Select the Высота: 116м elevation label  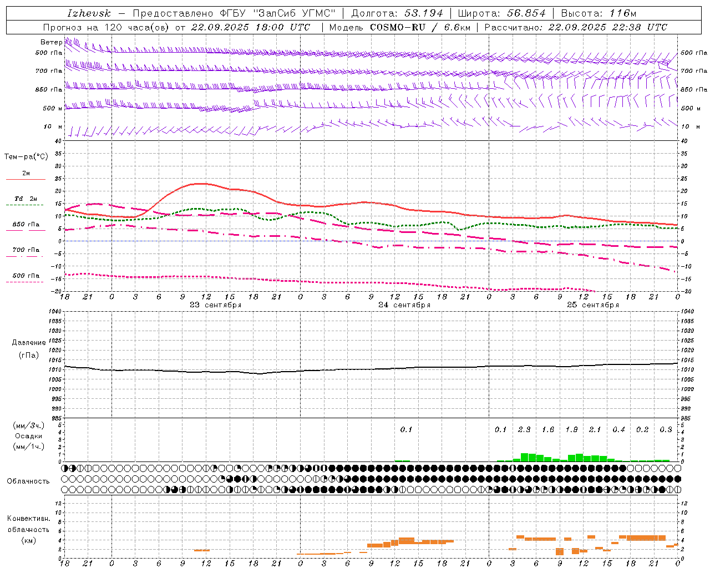point(599,13)
